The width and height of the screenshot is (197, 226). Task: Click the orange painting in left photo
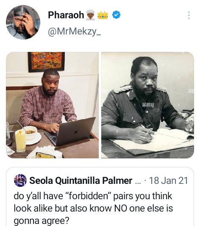pos(46,62)
